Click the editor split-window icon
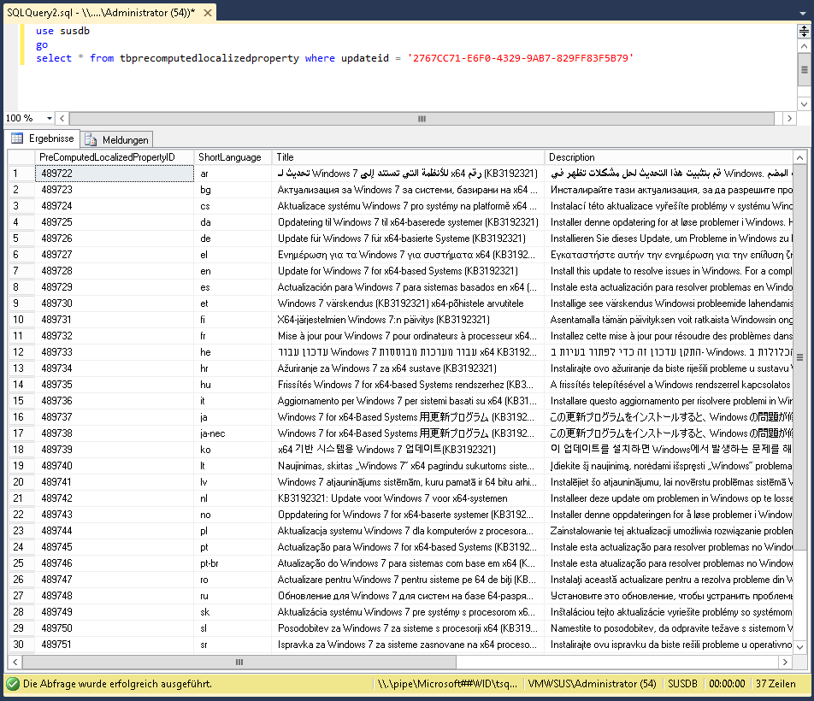The height and width of the screenshot is (701, 814). point(804,31)
